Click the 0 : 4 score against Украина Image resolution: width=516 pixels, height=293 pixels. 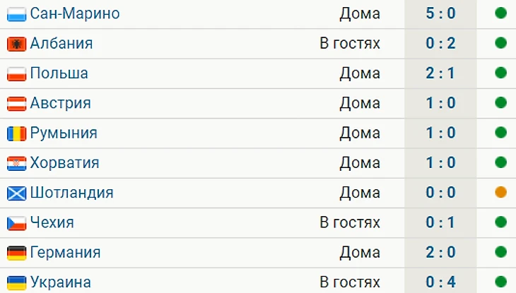tap(440, 282)
